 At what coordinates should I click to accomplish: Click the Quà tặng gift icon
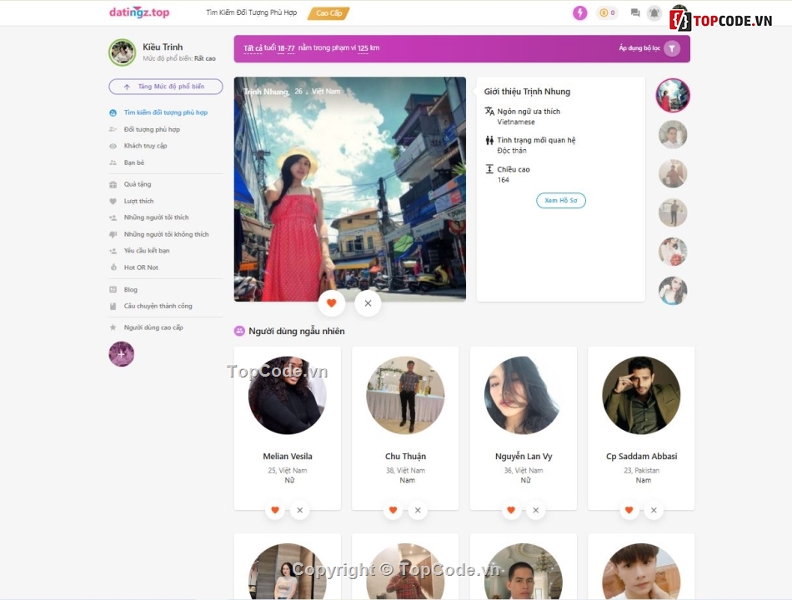113,184
